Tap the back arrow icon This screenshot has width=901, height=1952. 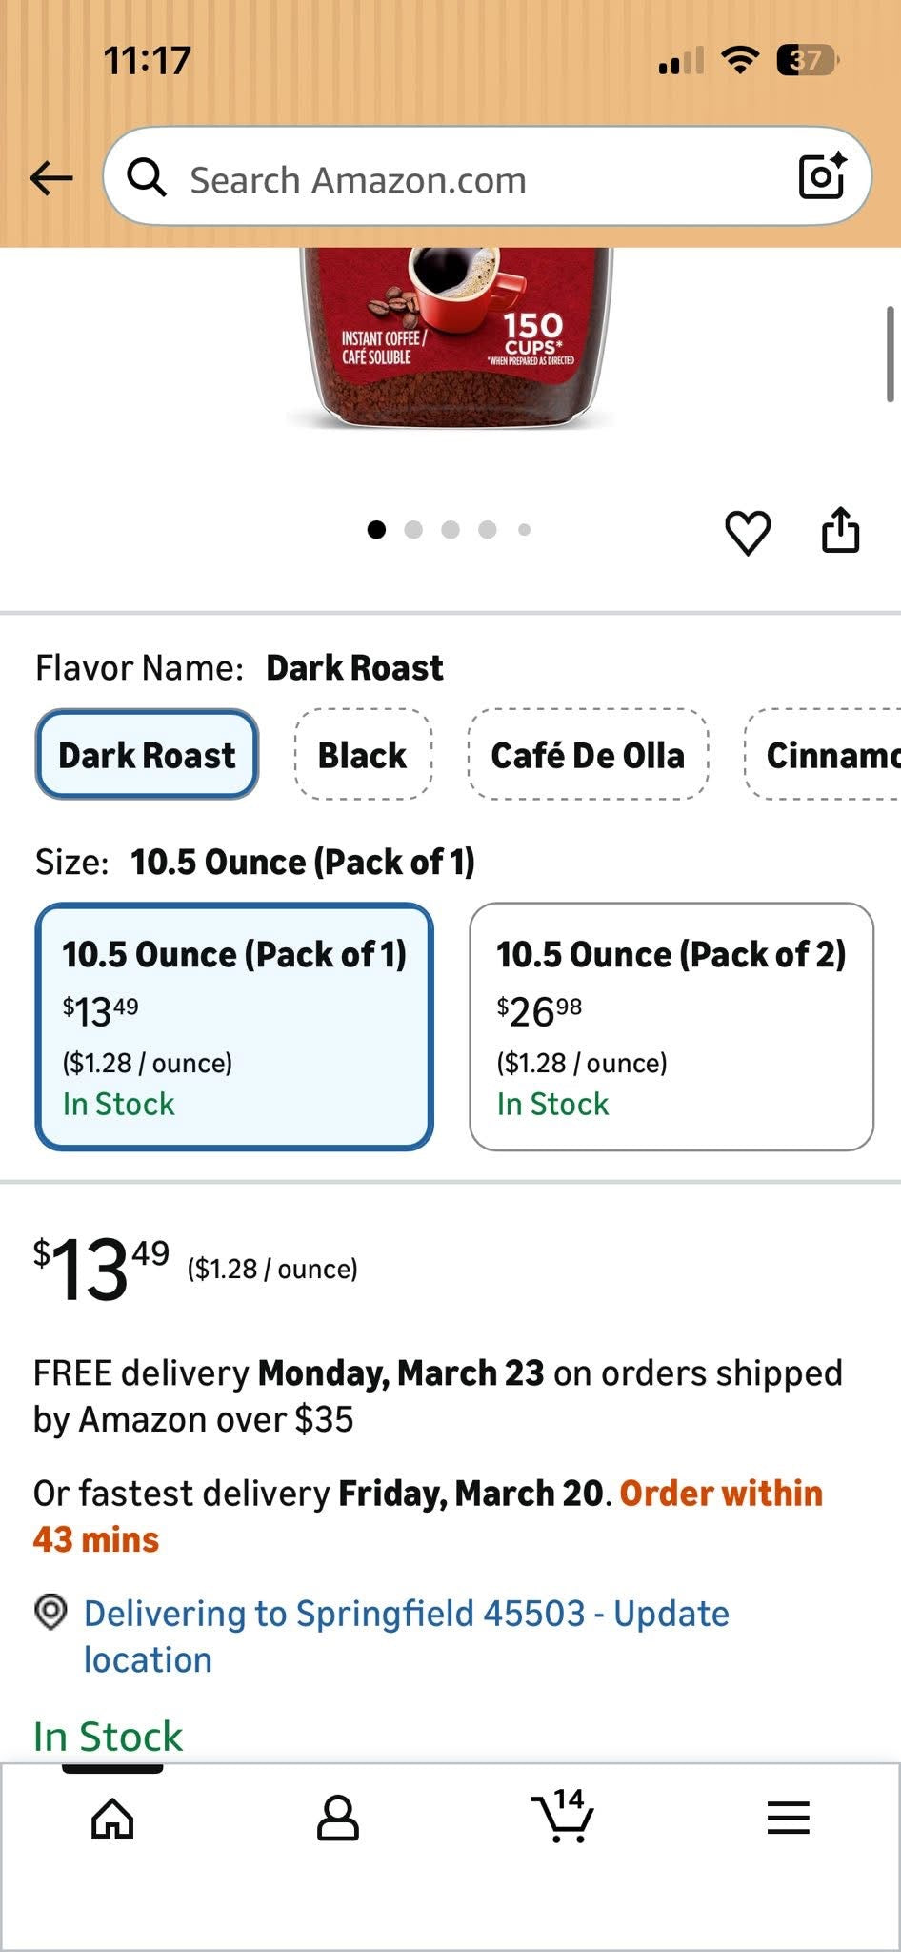[51, 178]
